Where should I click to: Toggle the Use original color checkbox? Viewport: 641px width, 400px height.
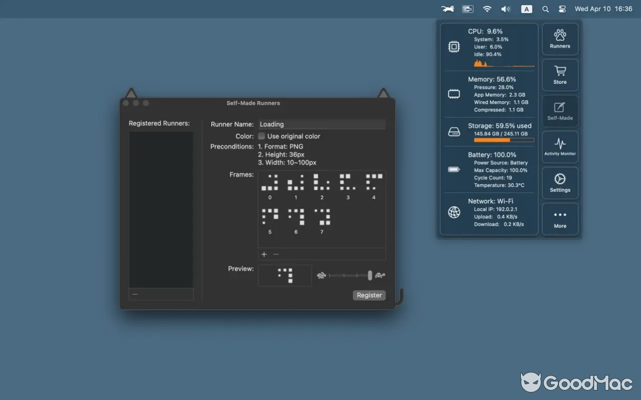(x=261, y=136)
